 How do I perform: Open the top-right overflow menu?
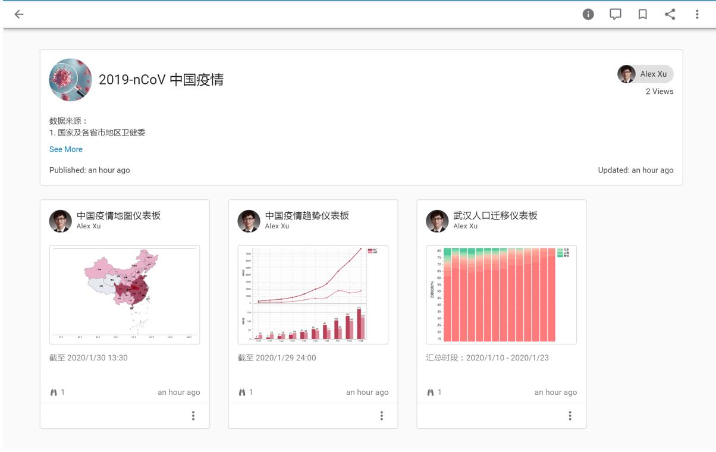coord(697,14)
